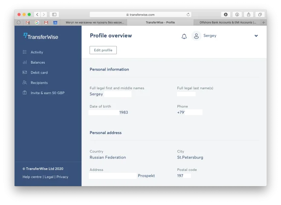This screenshot has width=281, height=205.
Task: Open Invite & earn 50 GBP
Action: (47, 93)
